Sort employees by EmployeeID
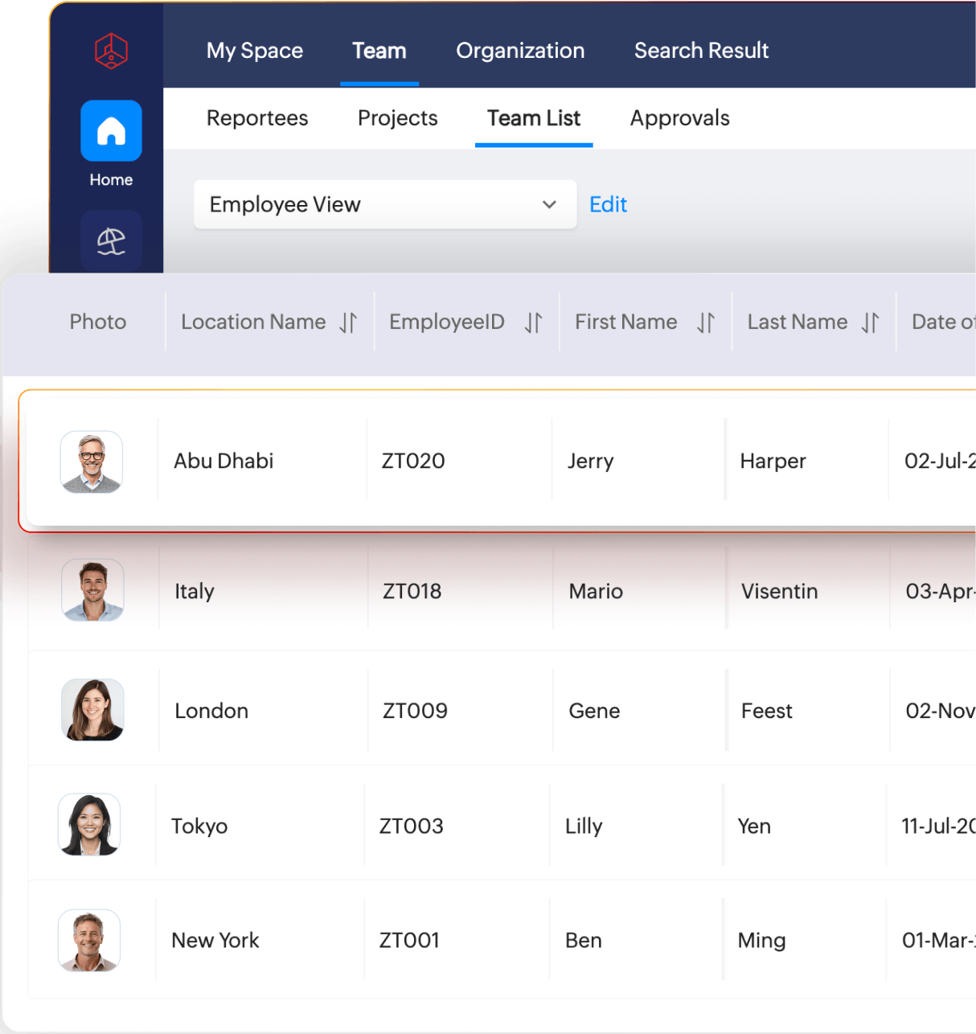976x1034 pixels. click(533, 322)
